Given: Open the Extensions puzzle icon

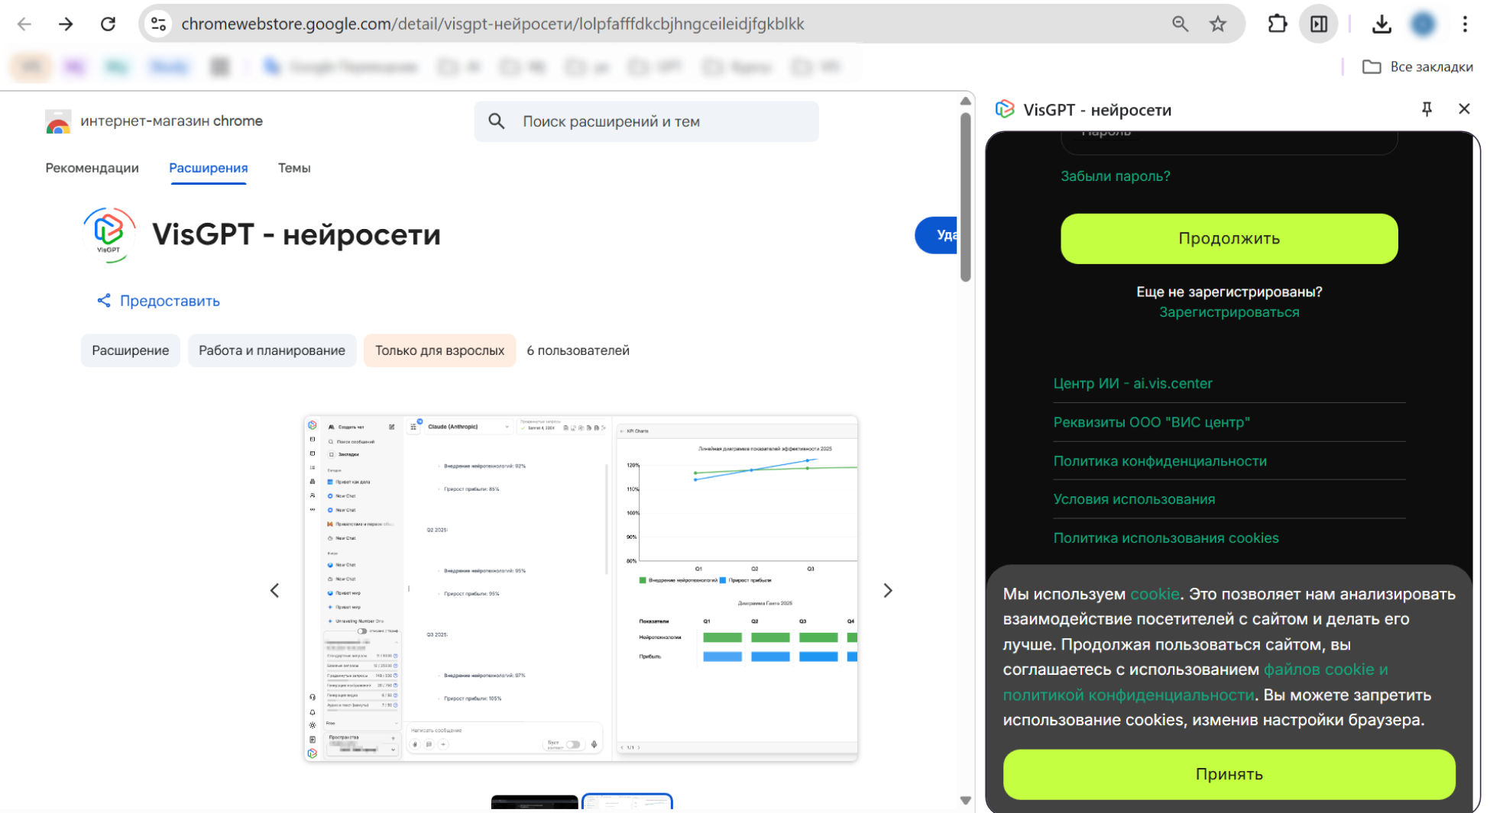Looking at the screenshot, I should [x=1278, y=24].
